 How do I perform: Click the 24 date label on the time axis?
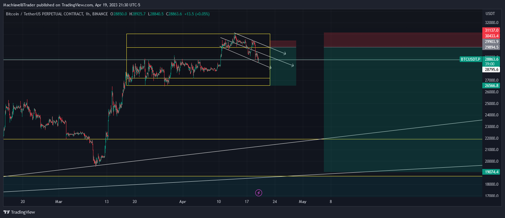click(x=275, y=202)
